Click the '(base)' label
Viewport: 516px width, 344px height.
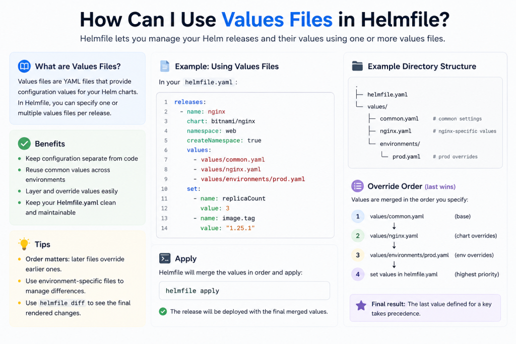pos(463,217)
